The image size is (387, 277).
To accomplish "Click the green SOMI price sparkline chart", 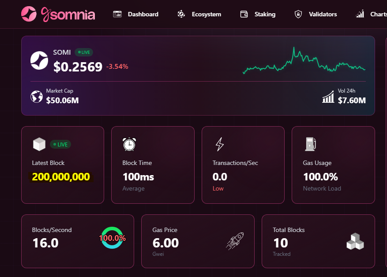I will coord(304,60).
